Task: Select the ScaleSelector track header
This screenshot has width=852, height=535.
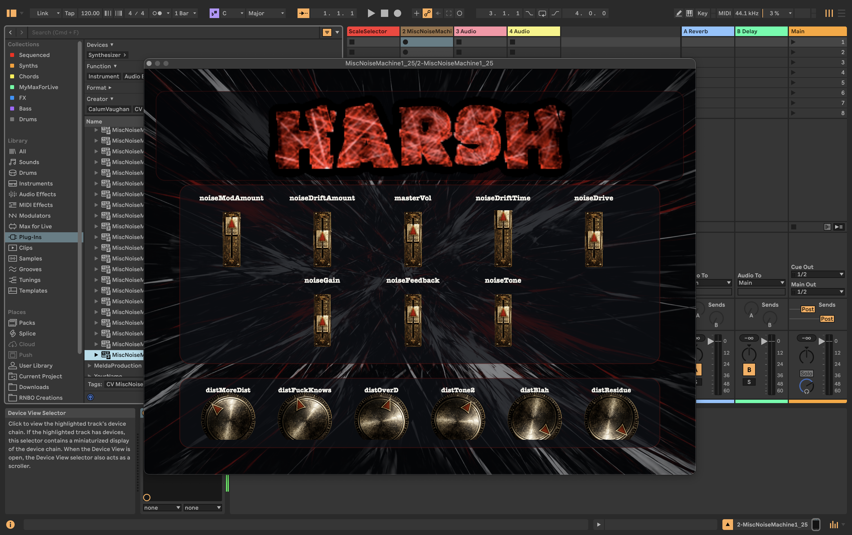Action: pos(373,31)
